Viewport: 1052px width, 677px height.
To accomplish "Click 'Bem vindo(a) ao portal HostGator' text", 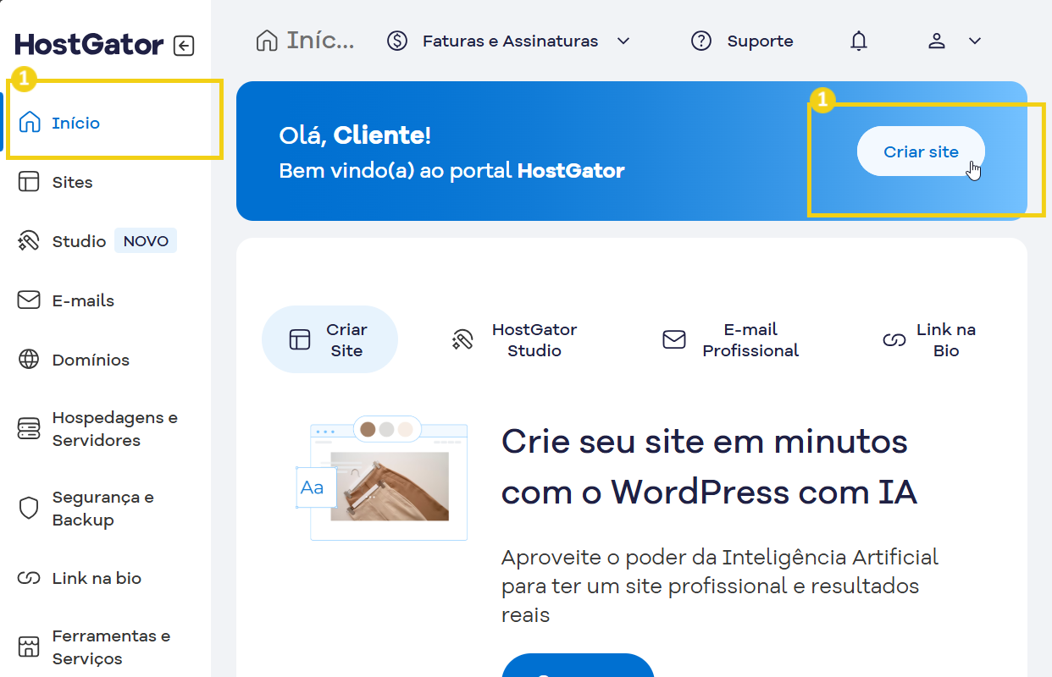I will point(451,171).
